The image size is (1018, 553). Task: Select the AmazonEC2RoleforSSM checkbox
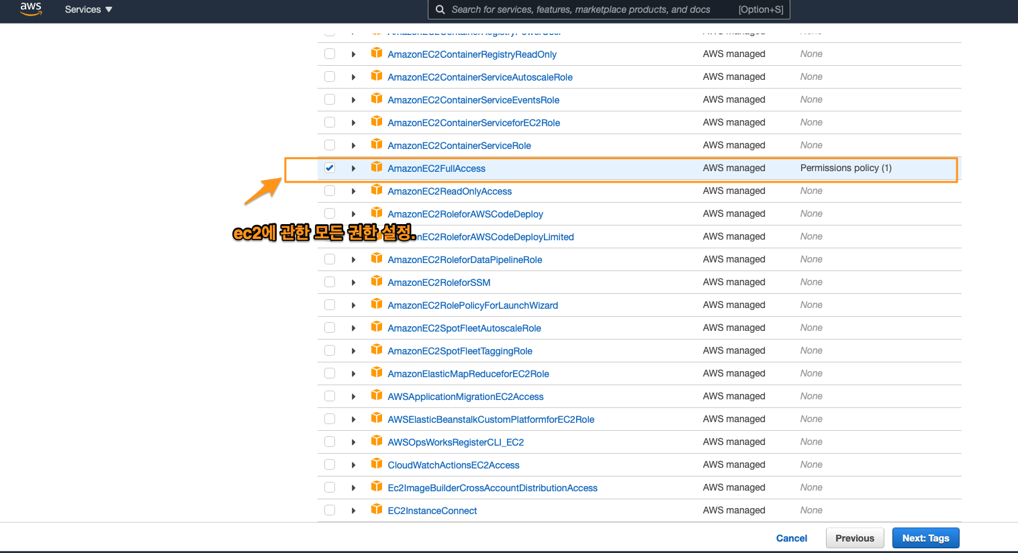[x=330, y=282]
